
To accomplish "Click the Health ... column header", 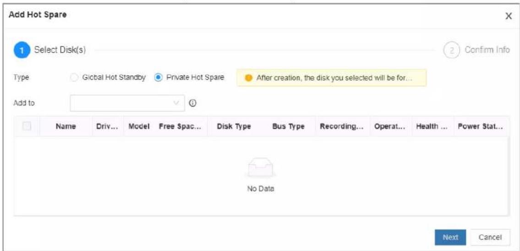I will pyautogui.click(x=432, y=126).
